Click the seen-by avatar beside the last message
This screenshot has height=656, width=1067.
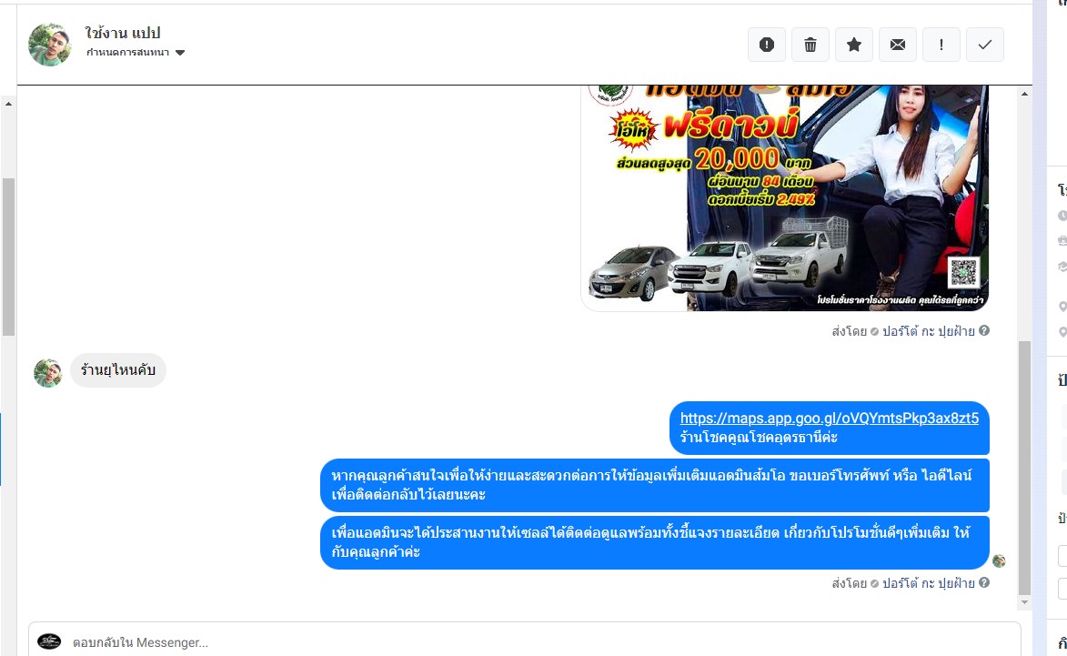pyautogui.click(x=999, y=560)
